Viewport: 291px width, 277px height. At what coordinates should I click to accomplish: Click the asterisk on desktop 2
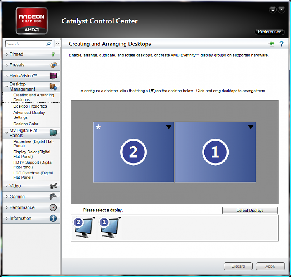tap(98, 127)
